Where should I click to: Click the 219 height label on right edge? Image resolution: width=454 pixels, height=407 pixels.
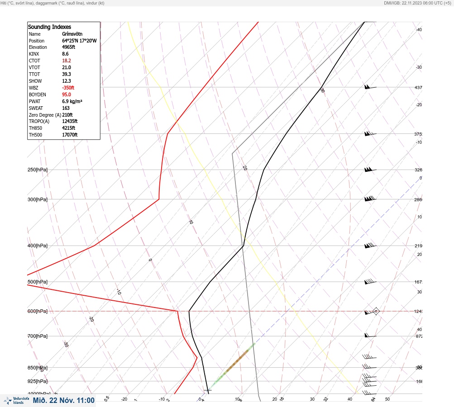[418, 246]
